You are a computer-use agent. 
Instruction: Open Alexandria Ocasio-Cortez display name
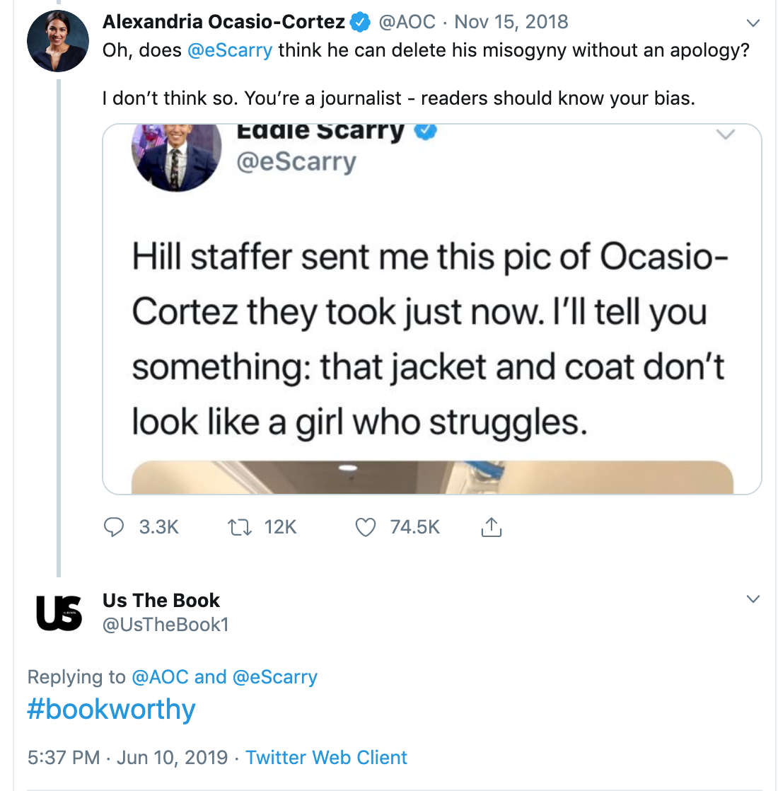[x=223, y=22]
